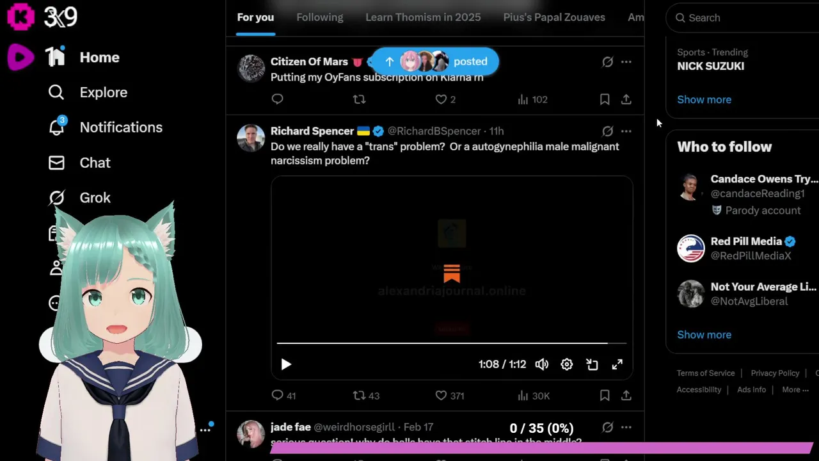The width and height of the screenshot is (819, 461).
Task: Open the NICK SUZUKI trending topic
Action: 710,66
